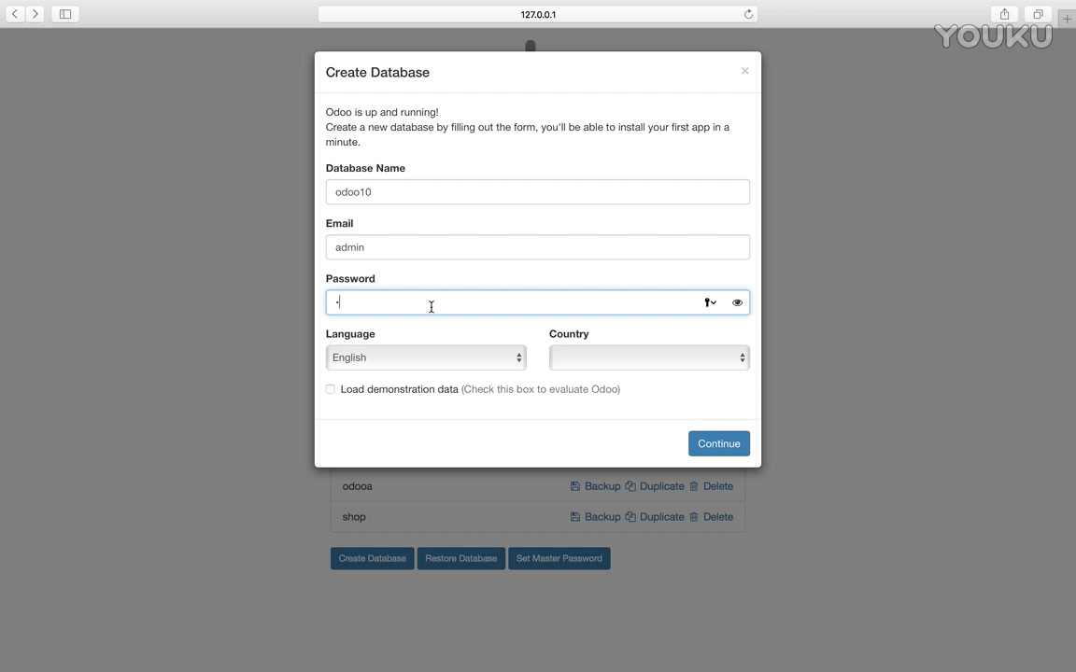This screenshot has width=1076, height=672.
Task: Open the Safari share icon
Action: (1005, 14)
